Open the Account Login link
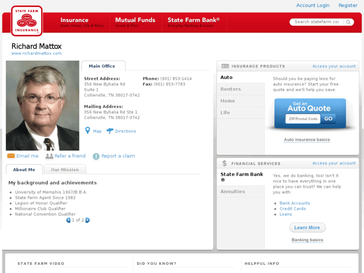The height and width of the screenshot is (273, 364). click(313, 6)
